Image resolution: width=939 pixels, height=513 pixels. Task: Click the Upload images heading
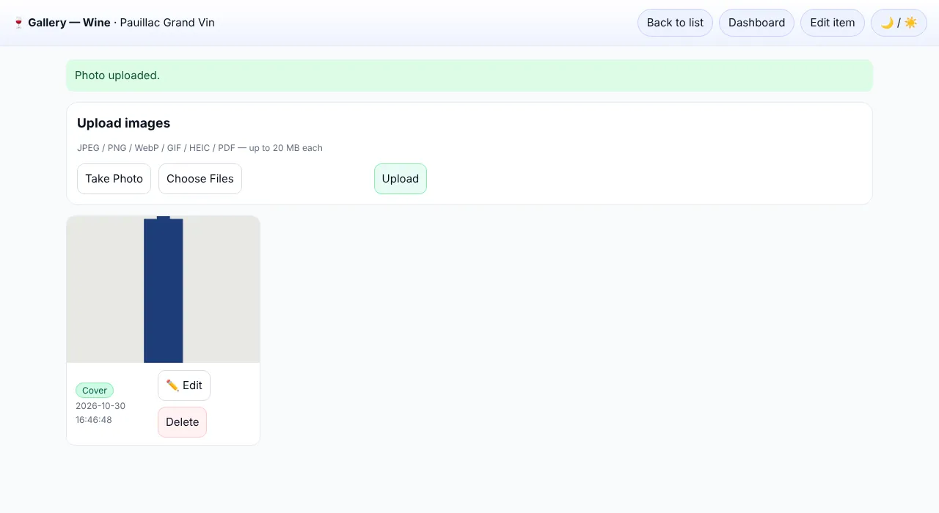point(123,123)
